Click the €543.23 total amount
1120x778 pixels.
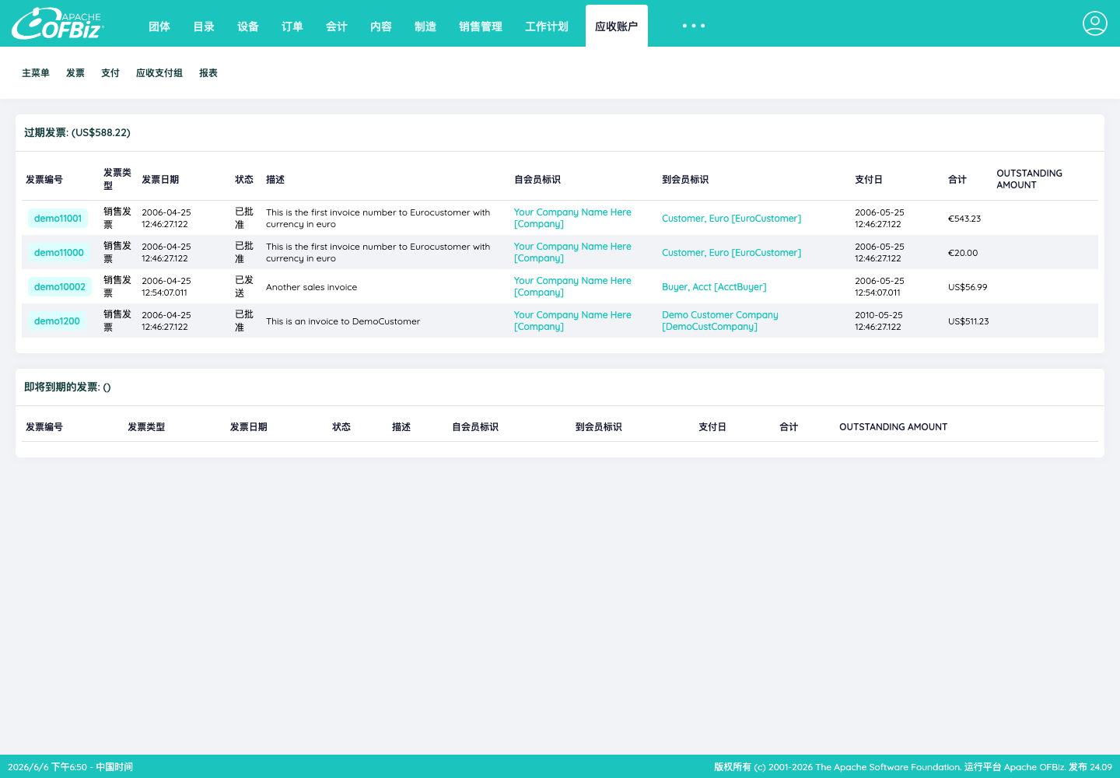pyautogui.click(x=964, y=219)
